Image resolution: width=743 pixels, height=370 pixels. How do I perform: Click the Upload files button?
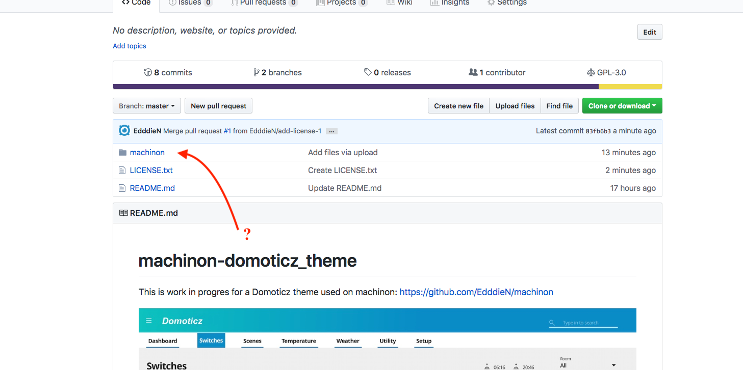click(515, 106)
